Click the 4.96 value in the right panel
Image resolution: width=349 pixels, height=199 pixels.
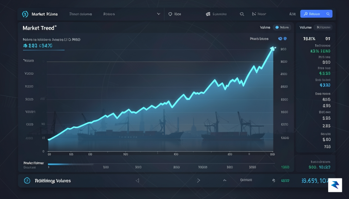point(327,106)
